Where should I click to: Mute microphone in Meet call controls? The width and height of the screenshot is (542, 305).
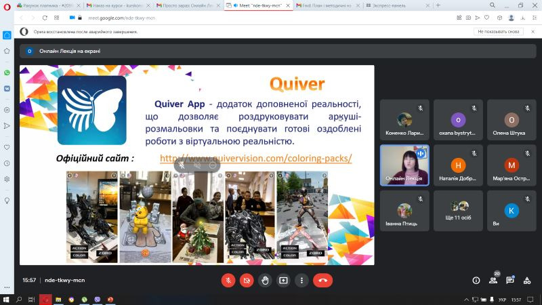coord(228,281)
